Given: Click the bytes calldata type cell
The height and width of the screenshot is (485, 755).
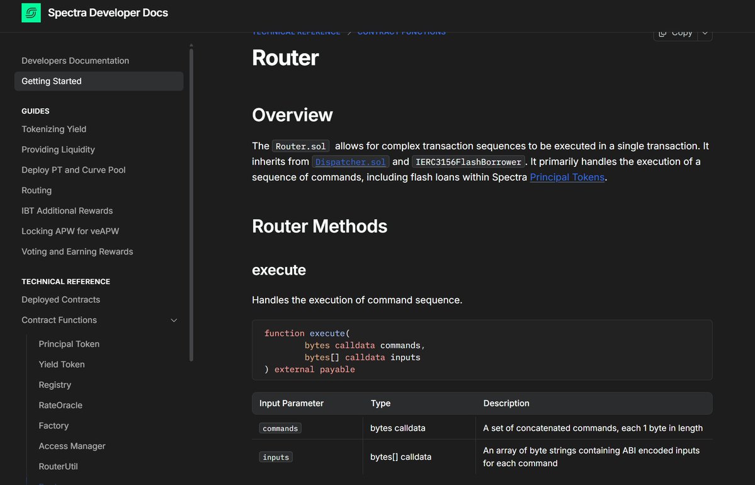Looking at the screenshot, I should click(398, 428).
